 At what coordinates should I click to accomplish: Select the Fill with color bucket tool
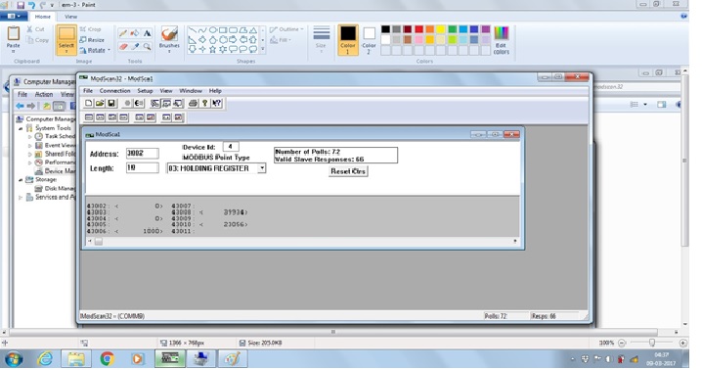pos(135,33)
